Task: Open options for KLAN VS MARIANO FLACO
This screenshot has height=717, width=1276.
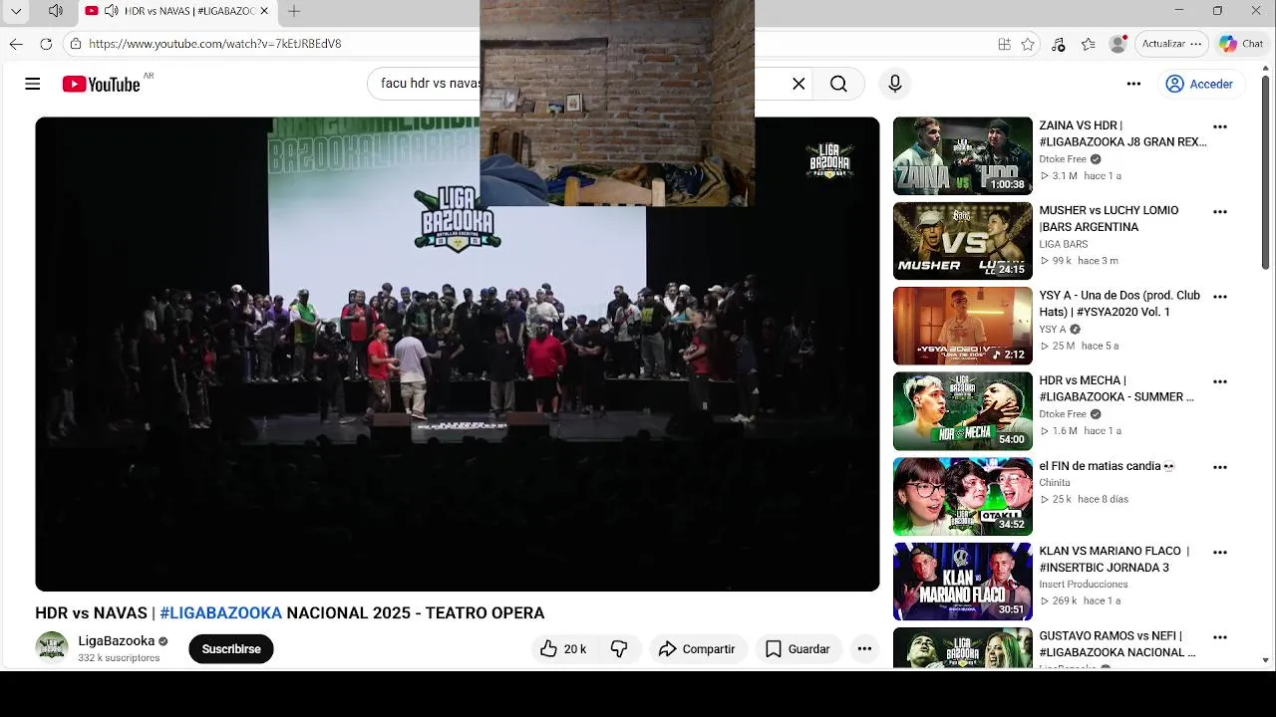Action: pyautogui.click(x=1220, y=552)
